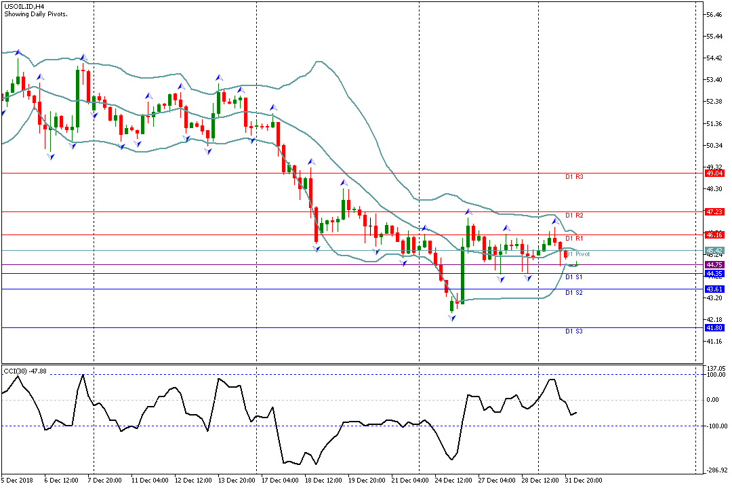Select the D1 S3 support label
This screenshot has height=488, width=732.
(574, 331)
